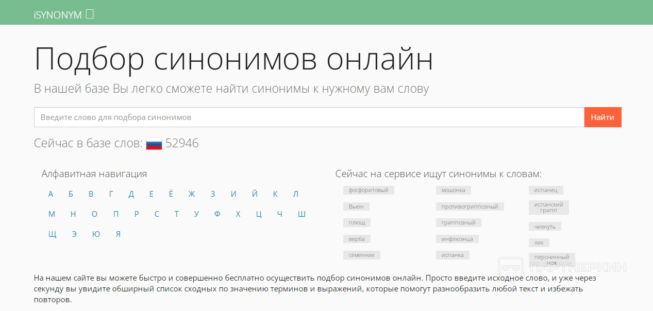Open alphabet letter Ф

click(x=217, y=214)
